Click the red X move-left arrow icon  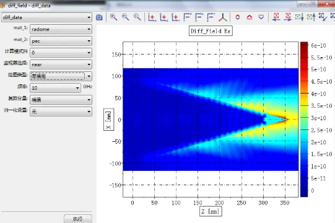(276, 17)
